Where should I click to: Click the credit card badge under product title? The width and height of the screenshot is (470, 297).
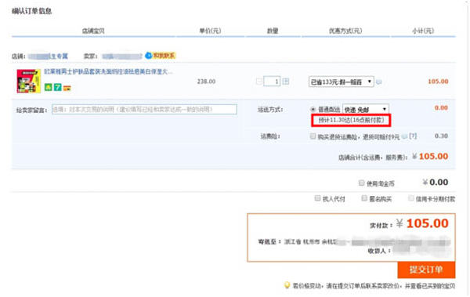point(67,88)
